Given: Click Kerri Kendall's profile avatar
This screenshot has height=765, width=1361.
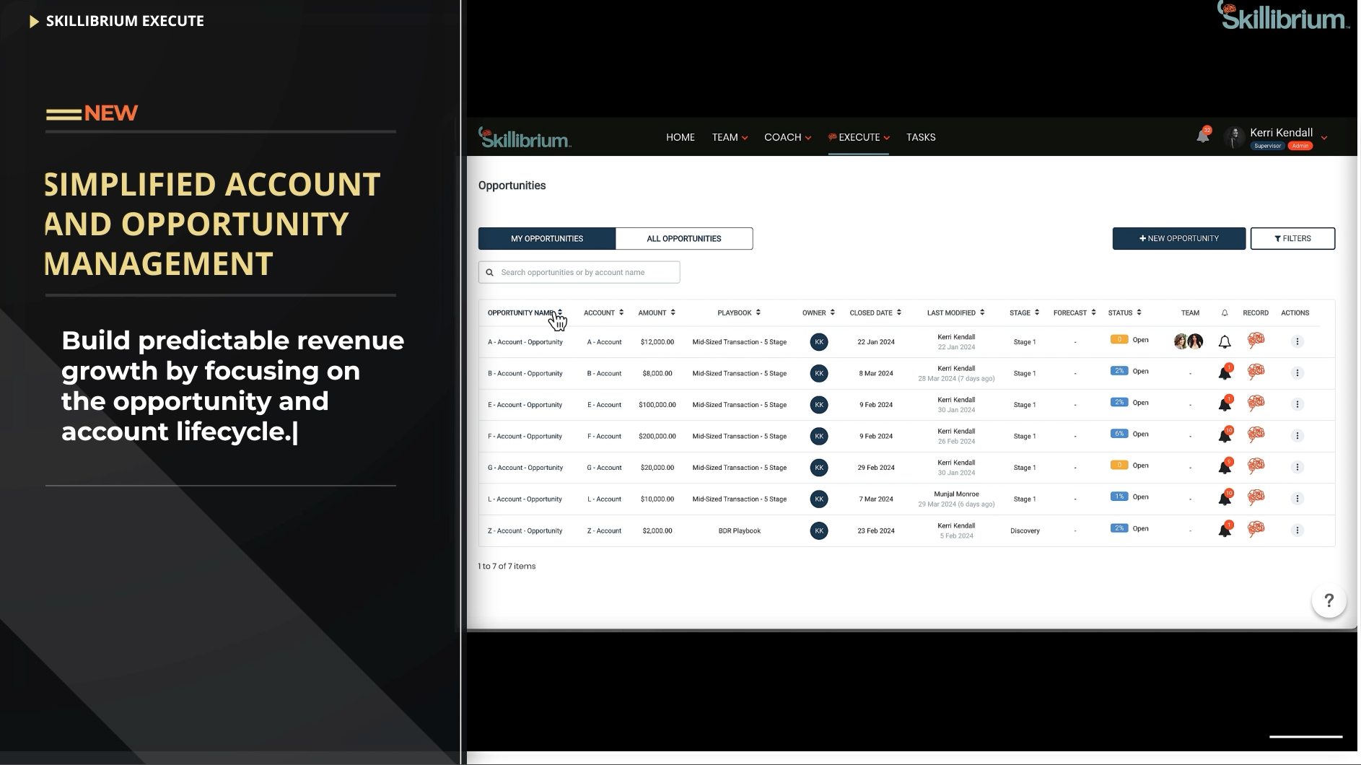Looking at the screenshot, I should coord(1233,136).
